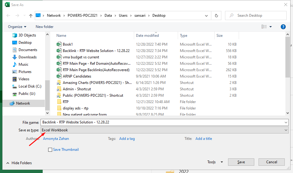
Task: Click POWERS-PDC2021 in the address path
Action: pyautogui.click(x=82, y=16)
